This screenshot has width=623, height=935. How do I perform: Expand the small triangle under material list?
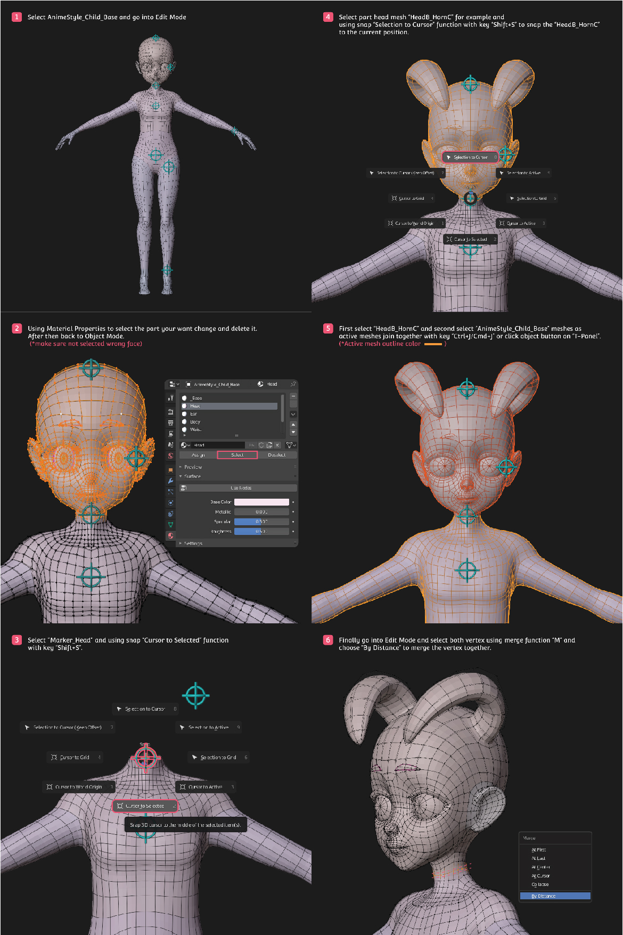[x=185, y=435]
